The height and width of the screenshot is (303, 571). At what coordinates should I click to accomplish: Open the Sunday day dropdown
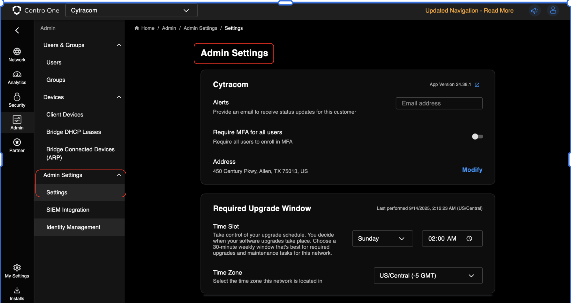[382, 238]
